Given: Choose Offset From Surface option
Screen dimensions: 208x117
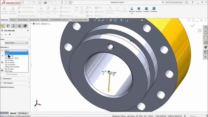Looking at the screenshot, I should (x=12, y=67).
